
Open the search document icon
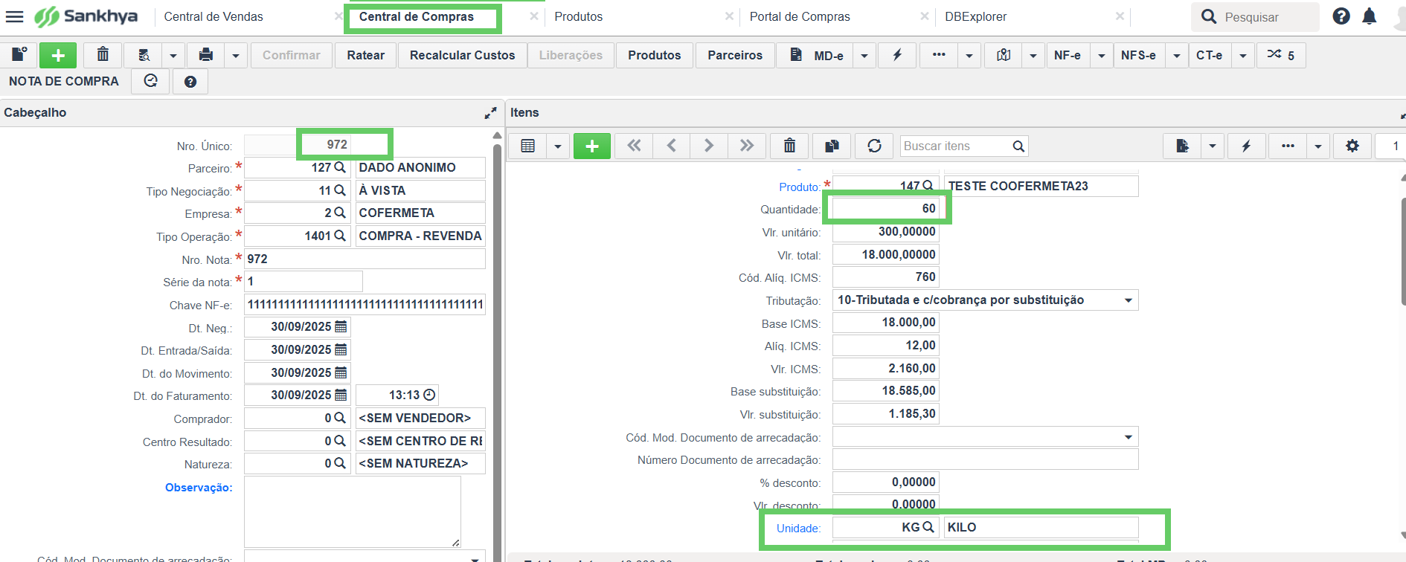pyautogui.click(x=144, y=55)
